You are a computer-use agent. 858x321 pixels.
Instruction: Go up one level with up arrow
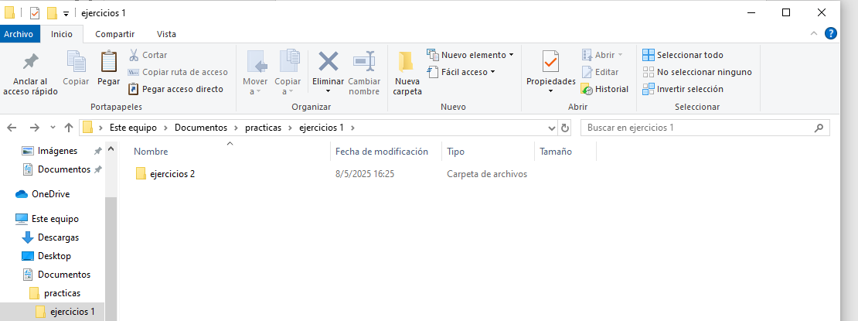69,128
